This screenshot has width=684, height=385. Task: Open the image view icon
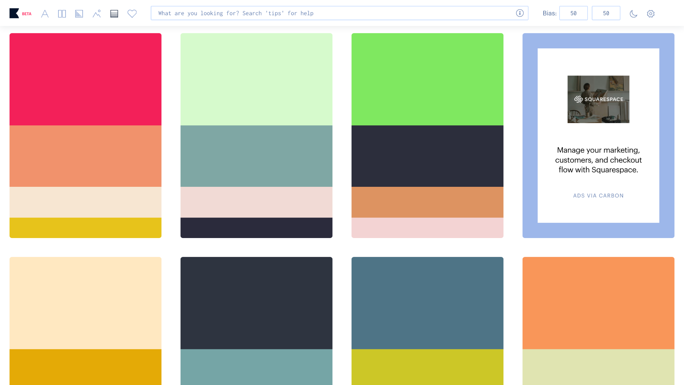(97, 14)
